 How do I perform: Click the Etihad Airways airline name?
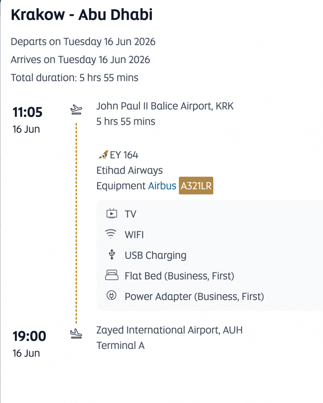coord(130,170)
